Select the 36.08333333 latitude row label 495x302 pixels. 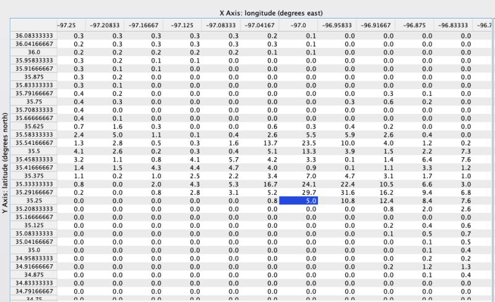(34, 36)
